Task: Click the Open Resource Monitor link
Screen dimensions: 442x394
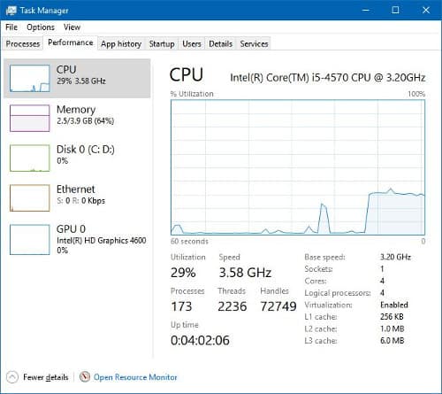Action: [135, 377]
